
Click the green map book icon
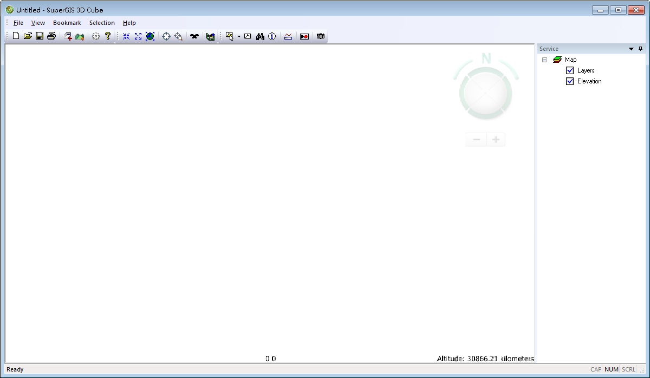click(211, 36)
